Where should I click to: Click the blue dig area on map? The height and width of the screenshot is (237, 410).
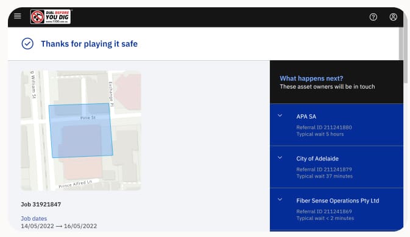coord(81,131)
